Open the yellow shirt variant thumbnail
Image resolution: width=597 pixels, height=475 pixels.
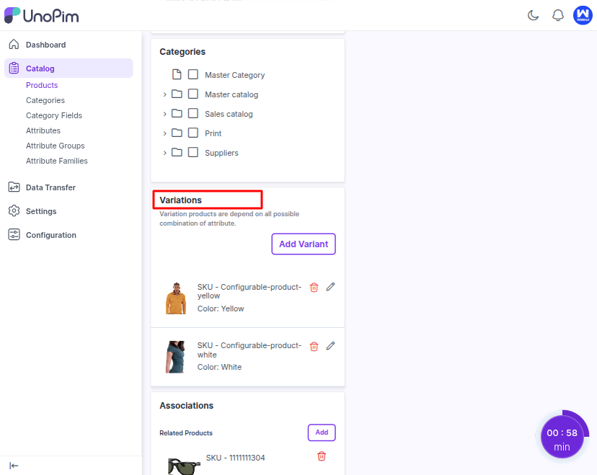pyautogui.click(x=175, y=298)
